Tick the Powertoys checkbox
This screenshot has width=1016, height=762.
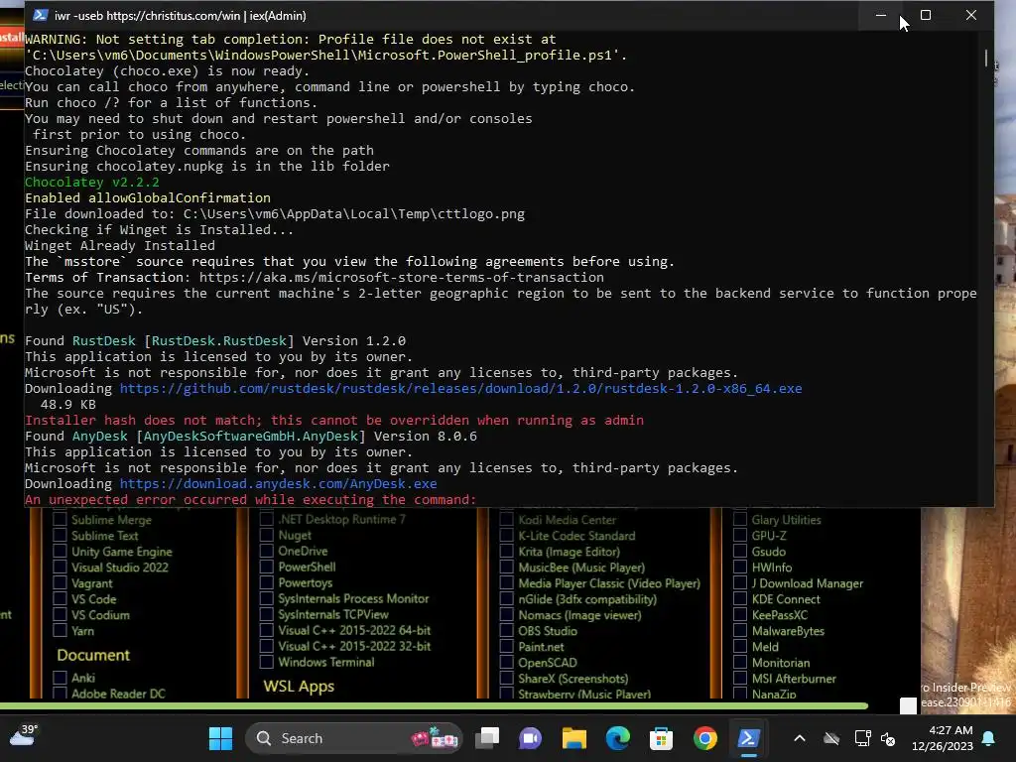tap(266, 582)
